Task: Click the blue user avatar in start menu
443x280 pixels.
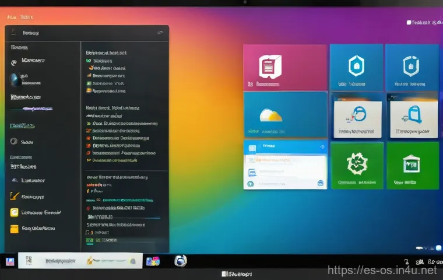Action: (15, 79)
